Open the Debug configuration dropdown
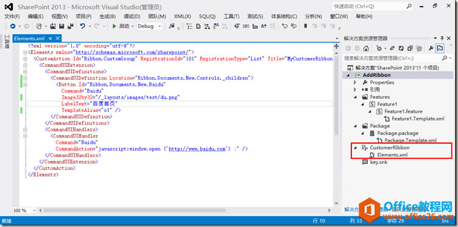This screenshot has width=458, height=227. (x=149, y=26)
